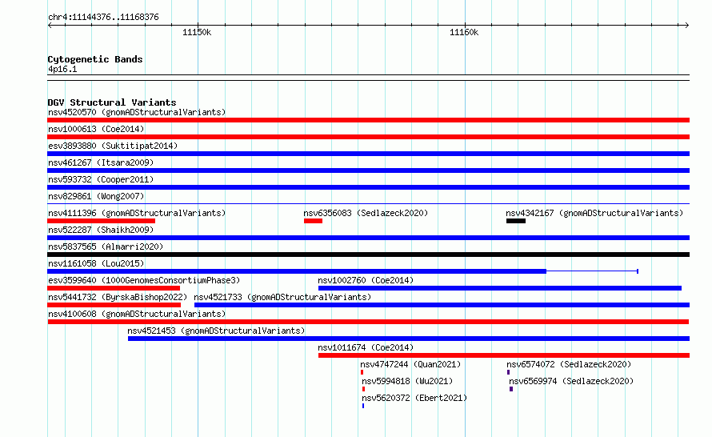Select the blue esv3893880 variant bar
Image resolution: width=712 pixels, height=437 pixels.
point(368,154)
